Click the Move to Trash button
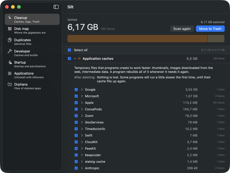Screen dimensions: 230x173 pyautogui.click(x=210, y=29)
